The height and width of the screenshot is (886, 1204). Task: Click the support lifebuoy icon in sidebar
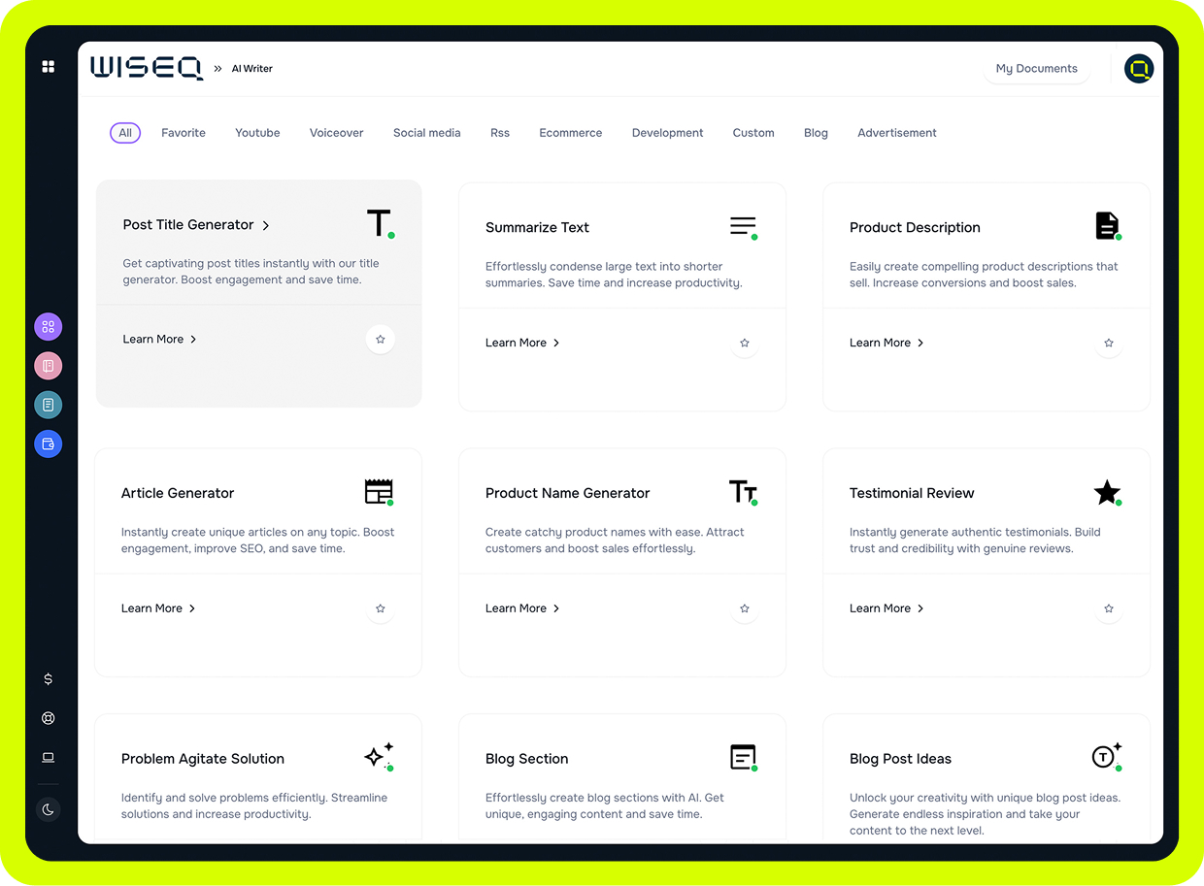click(48, 718)
